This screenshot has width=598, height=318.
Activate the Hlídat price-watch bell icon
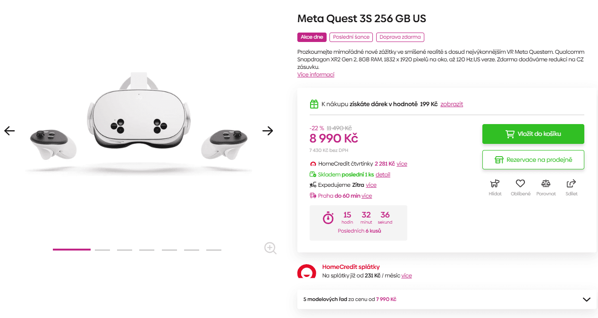point(495,184)
